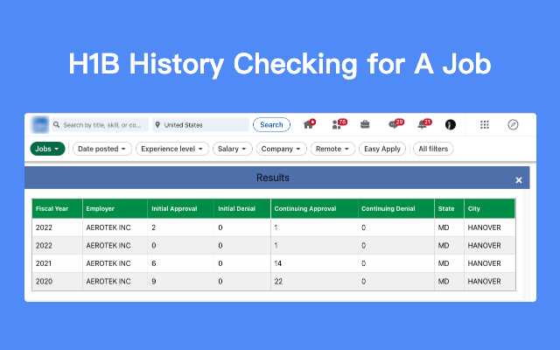
Task: Click the Initial Denial column header
Action: (x=242, y=208)
